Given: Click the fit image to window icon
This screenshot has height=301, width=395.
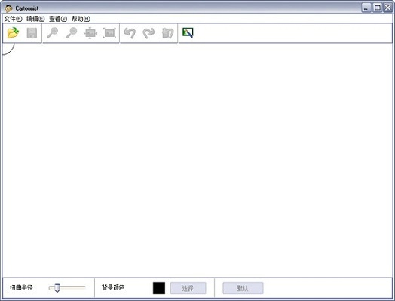Looking at the screenshot, I should 90,33.
